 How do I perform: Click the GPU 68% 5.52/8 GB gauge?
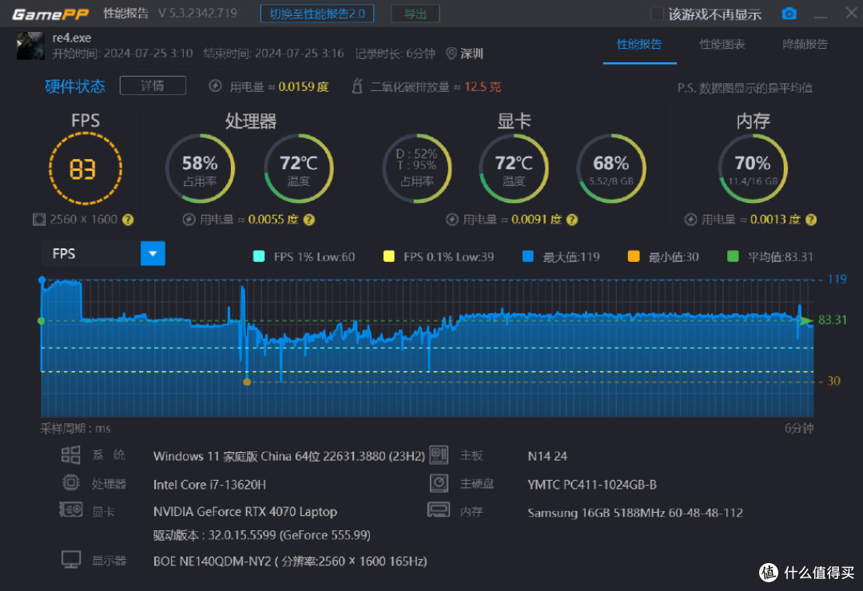coord(611,169)
